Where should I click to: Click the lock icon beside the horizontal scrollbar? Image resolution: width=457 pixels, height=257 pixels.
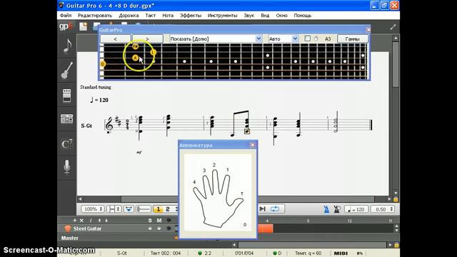coord(396,245)
